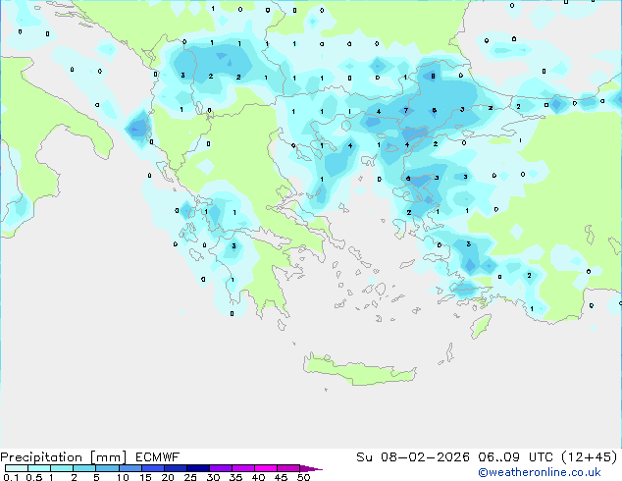The width and height of the screenshot is (622, 481).
Task: Click the island of Rhodes on the map
Action: [x=481, y=326]
